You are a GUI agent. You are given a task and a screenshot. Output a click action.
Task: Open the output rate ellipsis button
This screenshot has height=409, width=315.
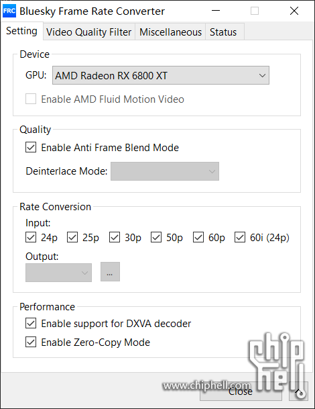tap(110, 272)
